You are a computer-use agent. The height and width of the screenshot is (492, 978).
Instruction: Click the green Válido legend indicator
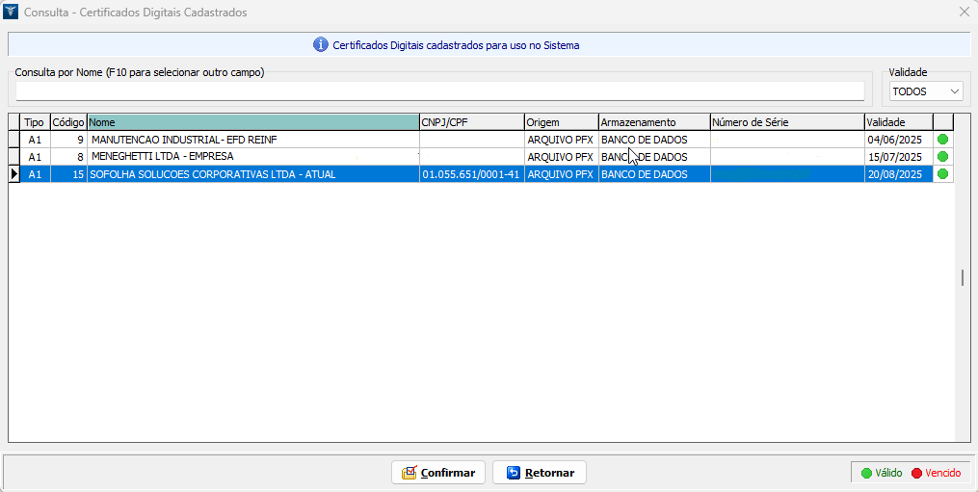pos(866,473)
